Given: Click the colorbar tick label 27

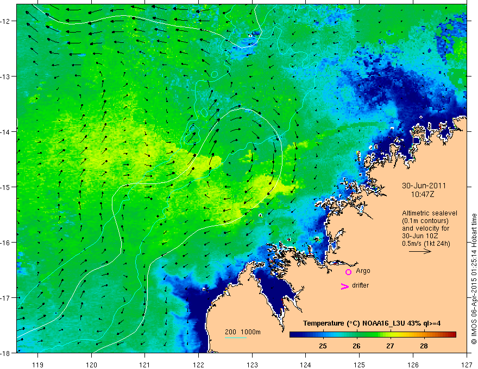Looking at the screenshot, I should tap(390, 346).
